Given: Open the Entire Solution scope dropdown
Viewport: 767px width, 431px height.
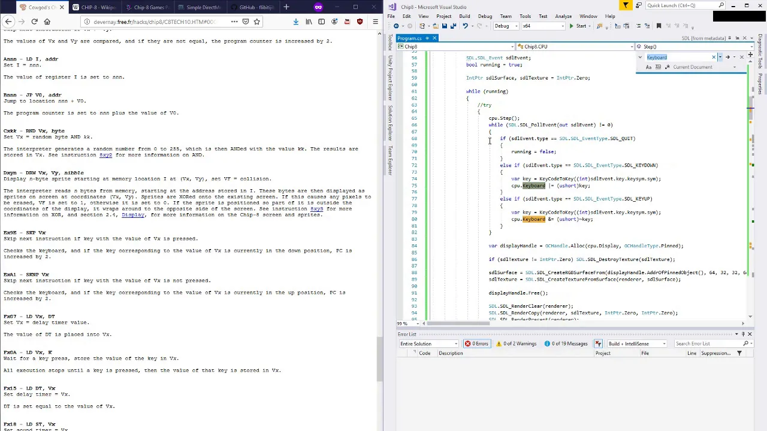Looking at the screenshot, I should 428,344.
